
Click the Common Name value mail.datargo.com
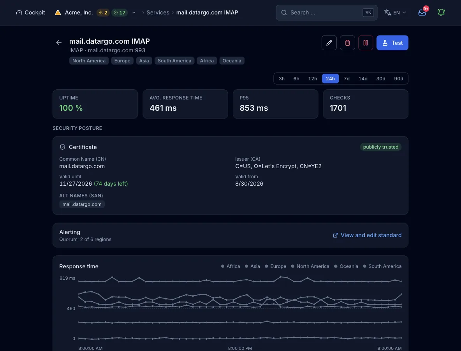(82, 166)
